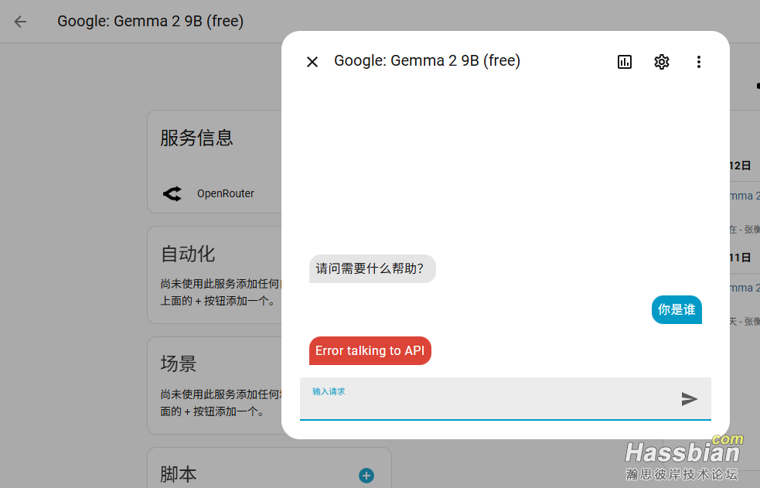
Task: Open assistant settings gear icon
Action: coord(662,62)
